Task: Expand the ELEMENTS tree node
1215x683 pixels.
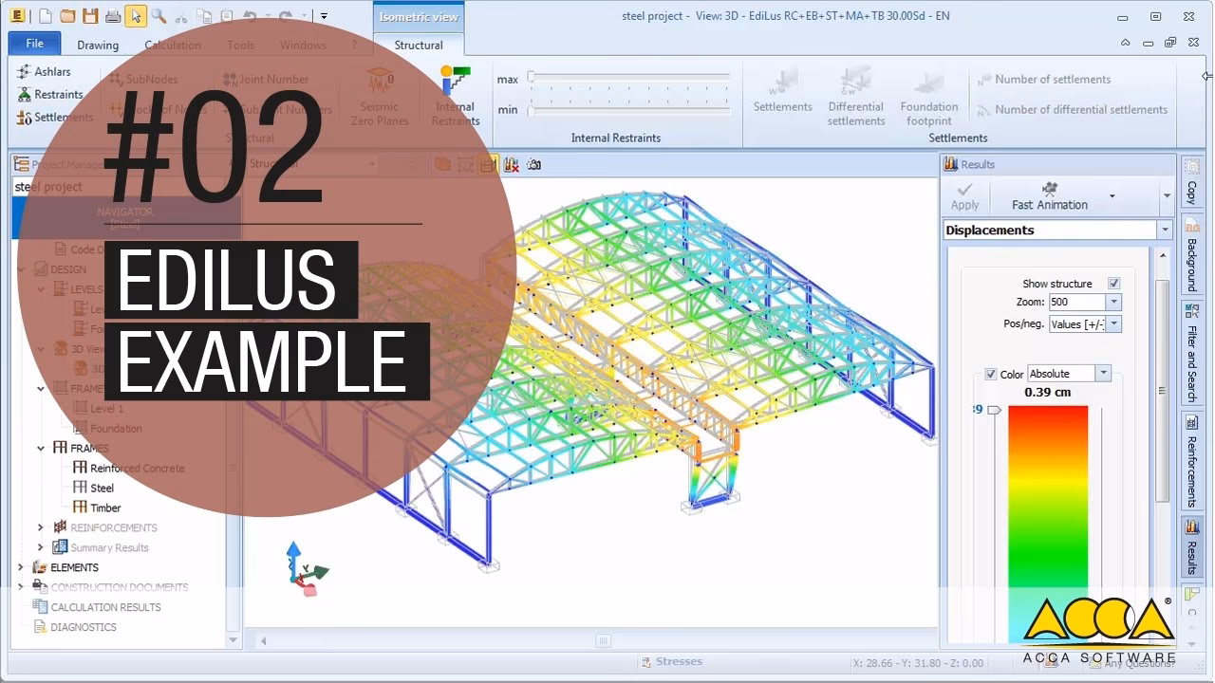Action: (21, 567)
